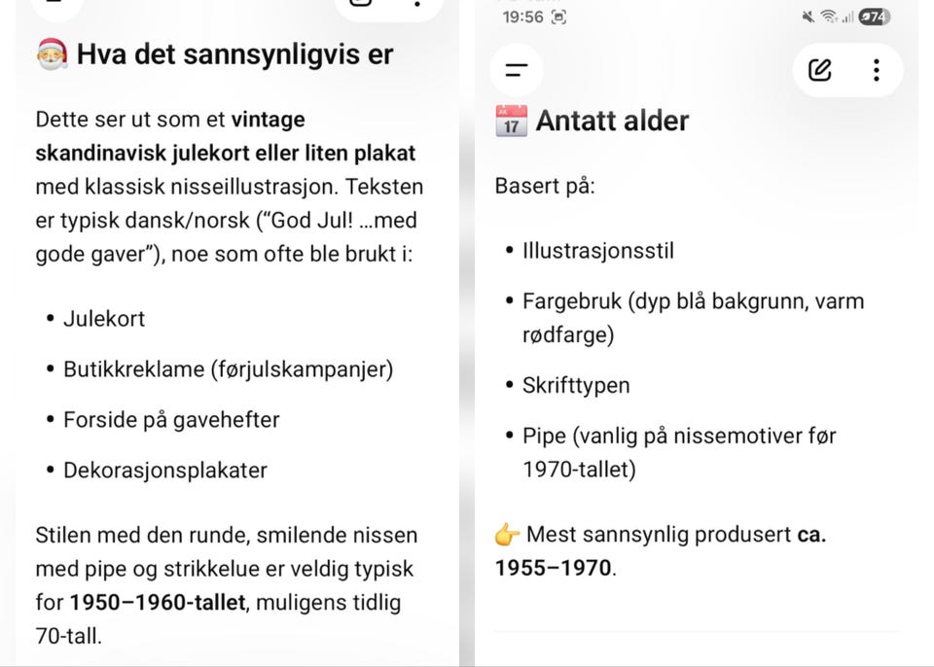Tap the bold text 1950–1960-tallet
This screenshot has width=934, height=667.
tap(158, 602)
